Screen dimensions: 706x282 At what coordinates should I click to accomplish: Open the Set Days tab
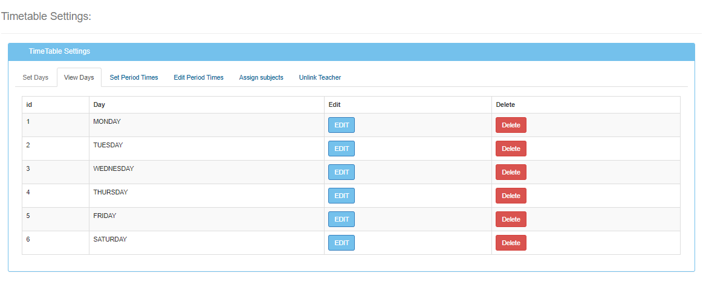click(x=35, y=77)
